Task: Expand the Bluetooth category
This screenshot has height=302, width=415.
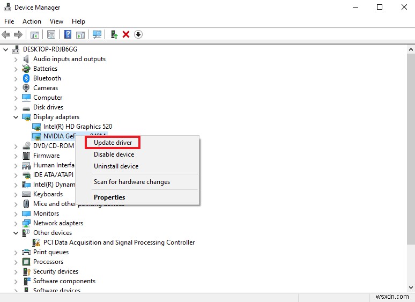Action: (16, 79)
